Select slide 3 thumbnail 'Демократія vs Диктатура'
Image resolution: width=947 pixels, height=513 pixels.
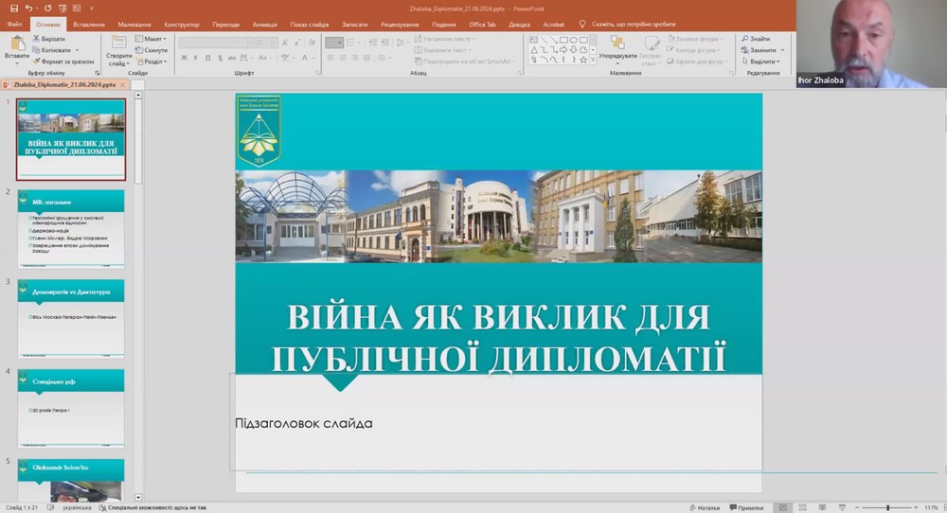(x=71, y=318)
